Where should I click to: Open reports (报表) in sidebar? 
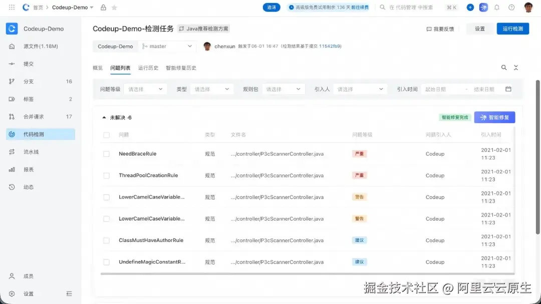point(41,169)
